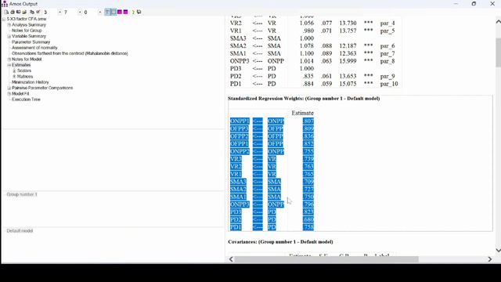This screenshot has width=501, height=282.
Task: Click the Estimate column header
Action: click(303, 113)
